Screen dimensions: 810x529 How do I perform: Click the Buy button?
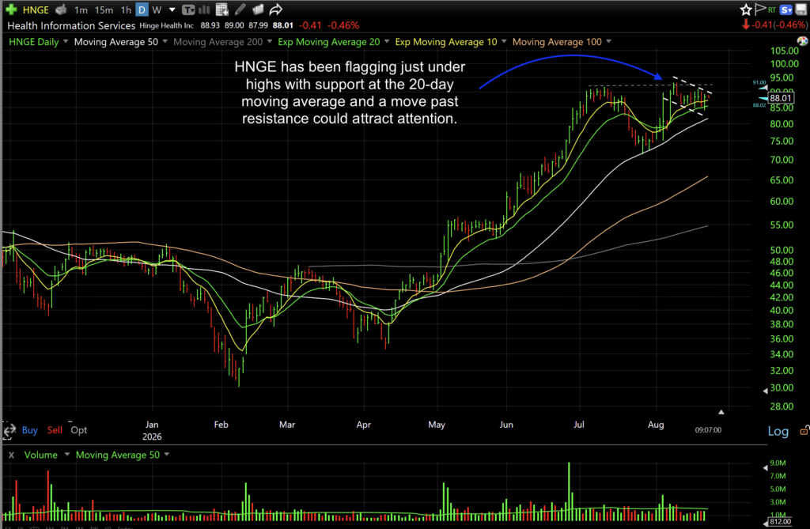pyautogui.click(x=29, y=430)
